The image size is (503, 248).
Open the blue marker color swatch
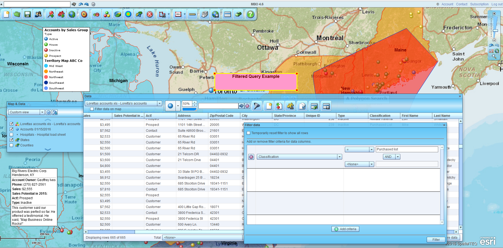[189, 109]
